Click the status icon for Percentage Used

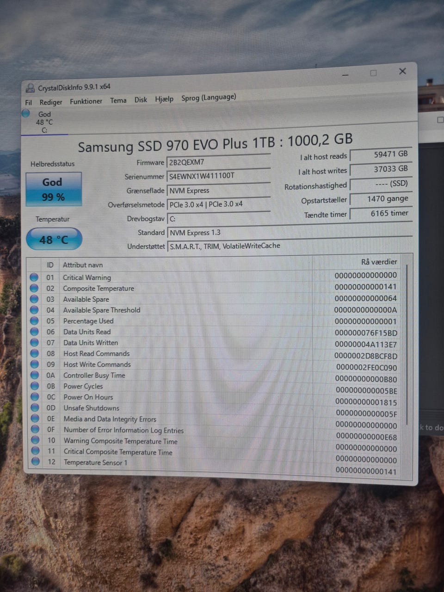tap(34, 321)
